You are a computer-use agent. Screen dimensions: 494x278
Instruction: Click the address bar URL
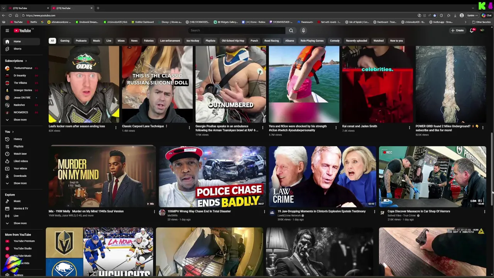[41, 15]
